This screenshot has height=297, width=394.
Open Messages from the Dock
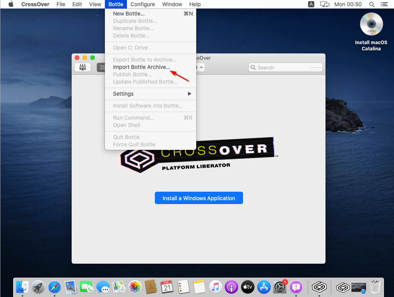coord(103,287)
